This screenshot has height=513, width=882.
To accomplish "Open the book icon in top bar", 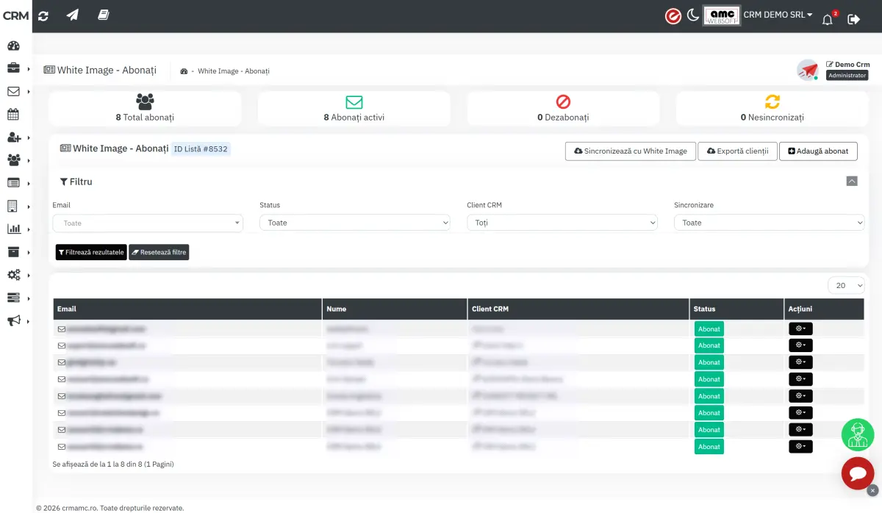I will 104,15.
